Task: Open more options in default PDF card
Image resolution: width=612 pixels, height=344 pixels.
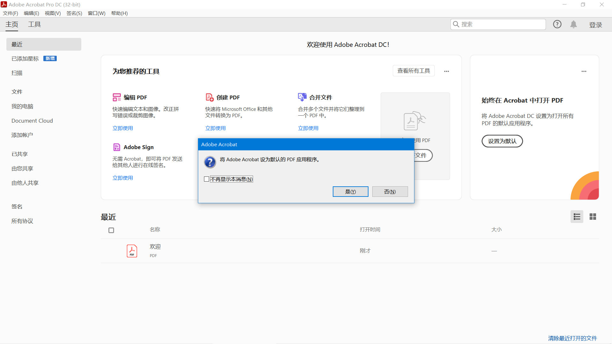Action: click(584, 71)
